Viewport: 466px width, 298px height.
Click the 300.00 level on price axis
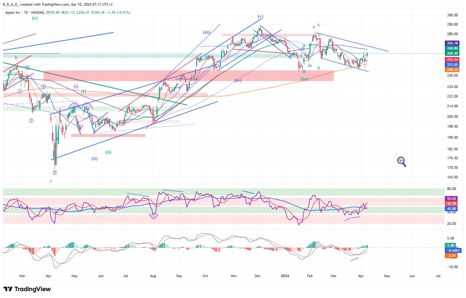coord(452,15)
